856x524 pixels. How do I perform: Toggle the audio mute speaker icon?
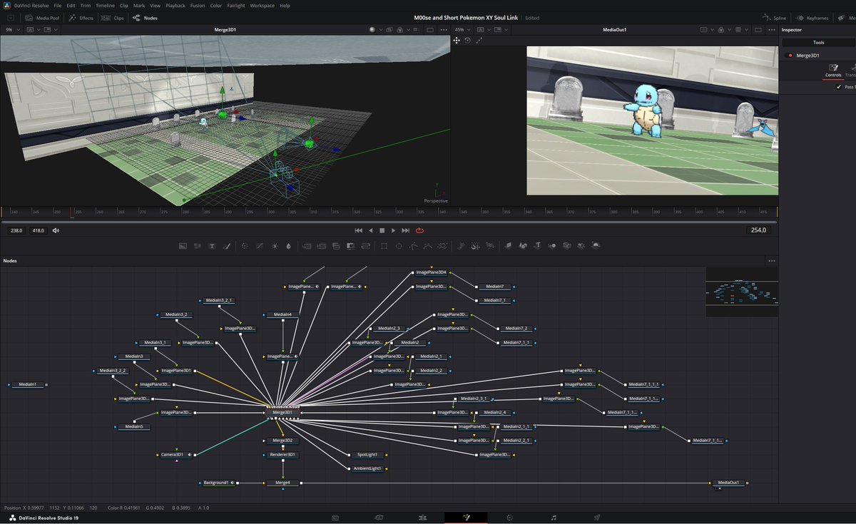[x=56, y=230]
